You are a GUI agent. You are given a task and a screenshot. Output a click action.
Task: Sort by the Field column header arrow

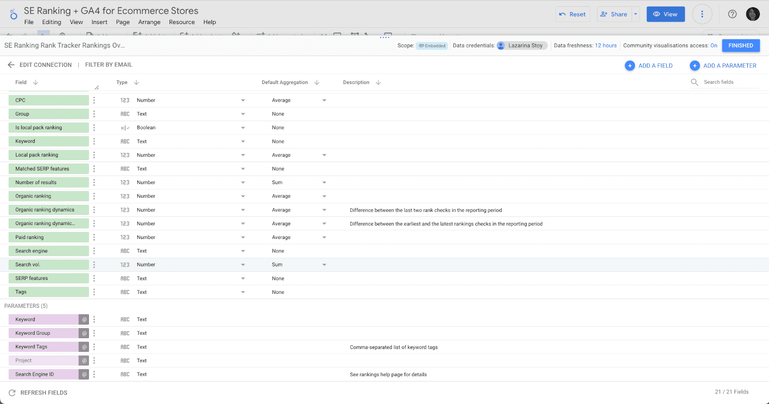tap(36, 82)
